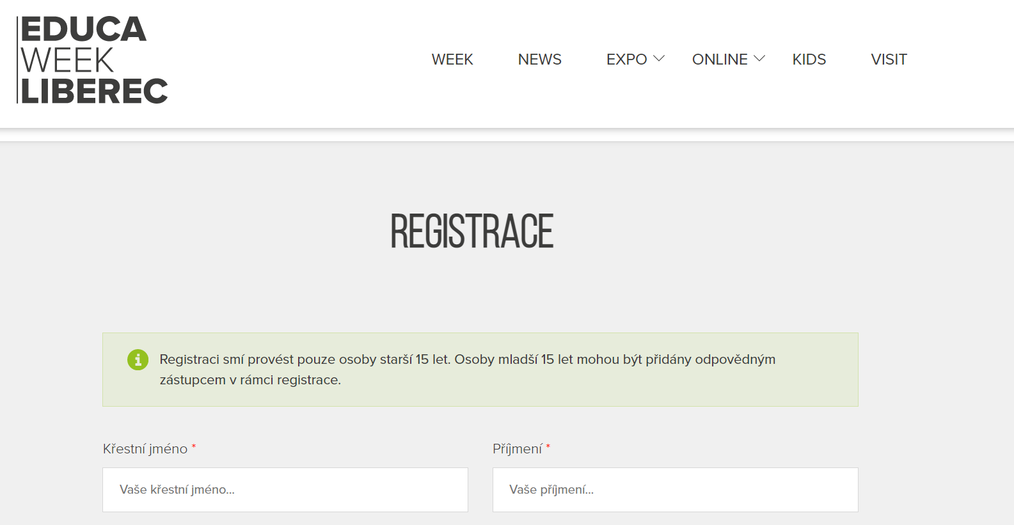Go to the VISIT page
The width and height of the screenshot is (1014, 525).
[x=889, y=59]
